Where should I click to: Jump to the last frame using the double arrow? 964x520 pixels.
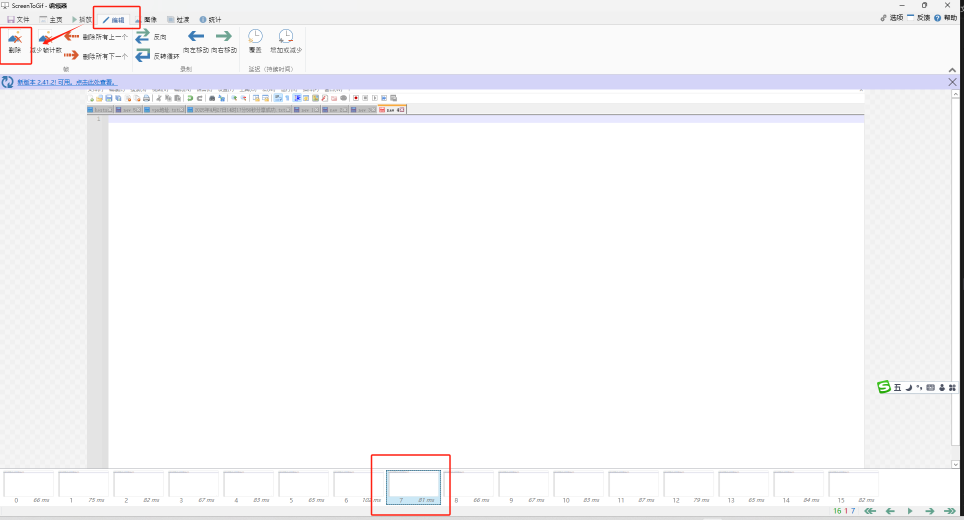(949, 511)
